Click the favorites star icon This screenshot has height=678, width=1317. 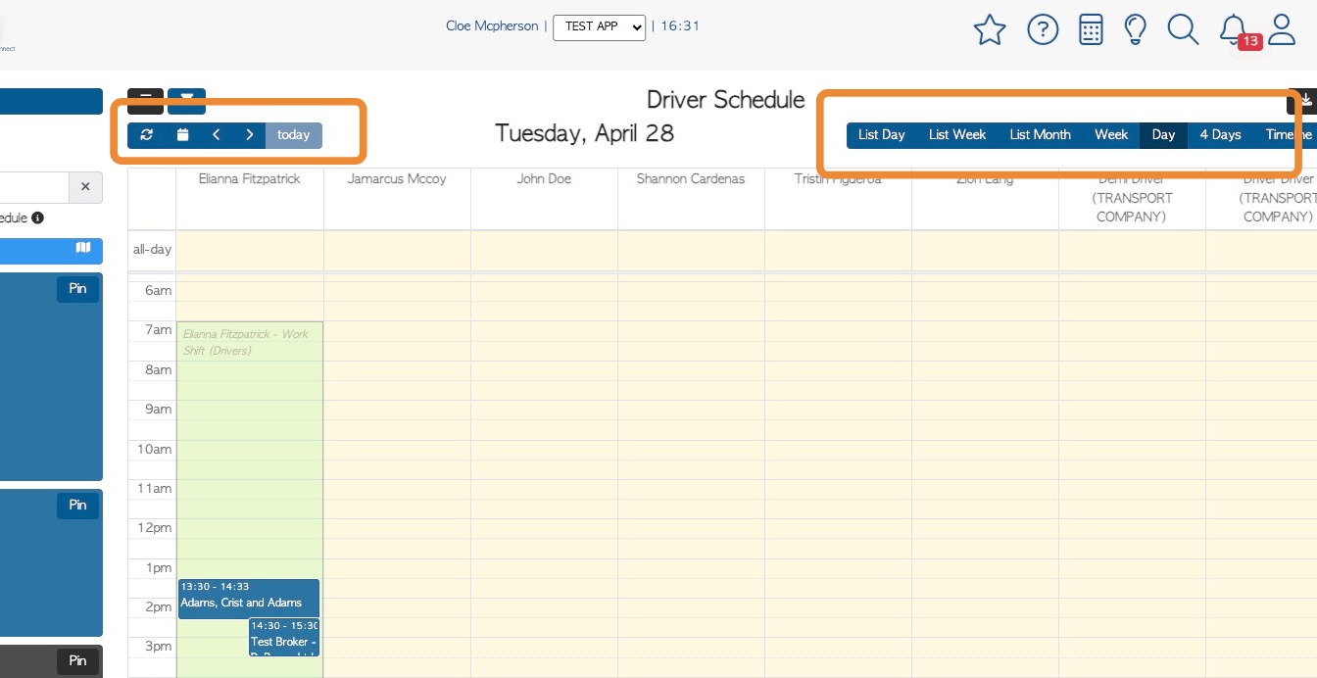coord(990,30)
